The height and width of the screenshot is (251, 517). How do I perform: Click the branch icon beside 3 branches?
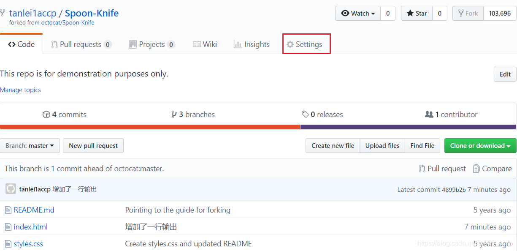pos(174,115)
